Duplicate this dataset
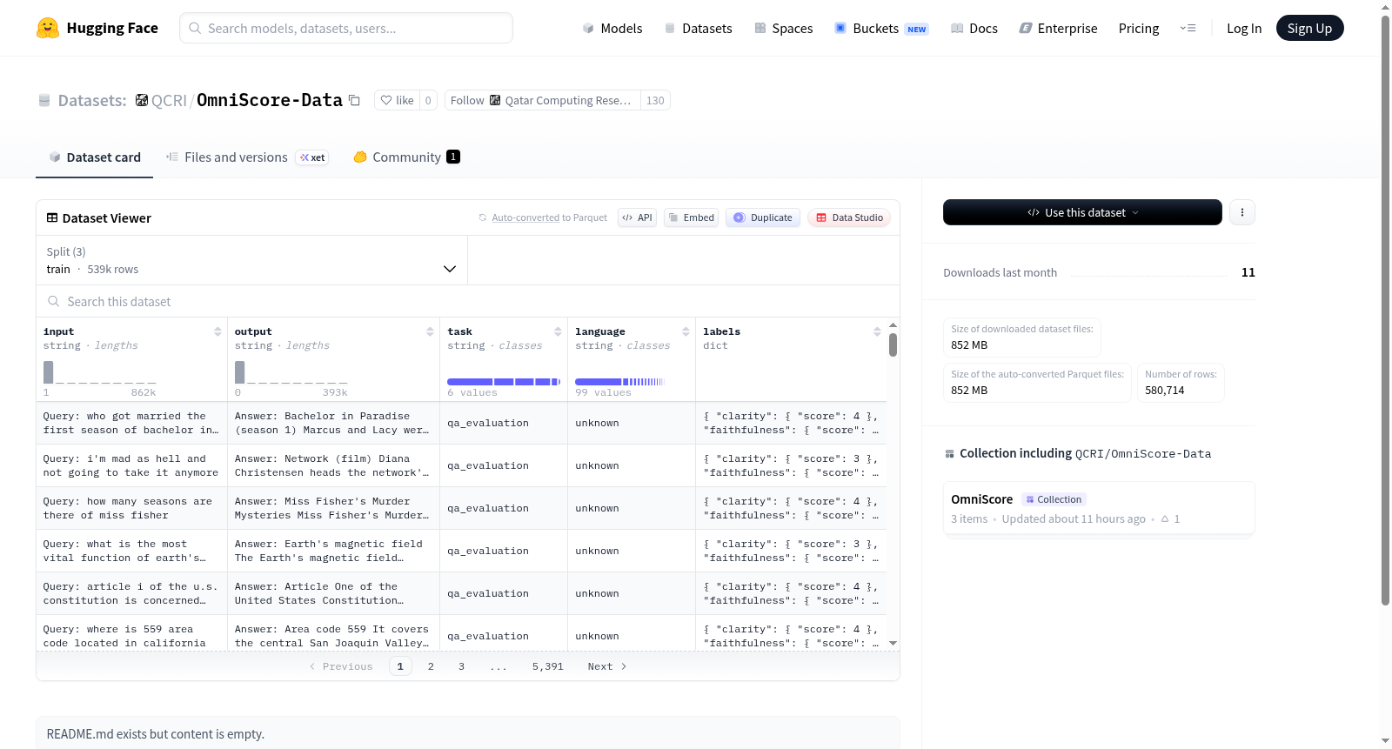This screenshot has width=1392, height=749. point(763,217)
